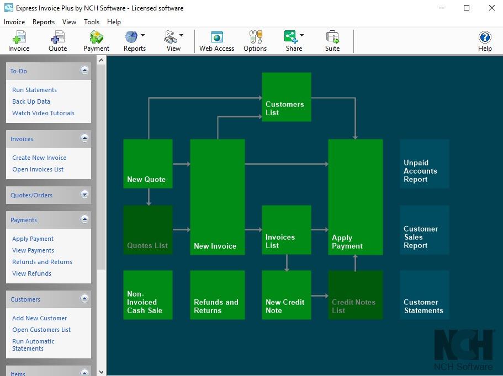
Task: Click Back Up Data link
Action: pyautogui.click(x=31, y=101)
